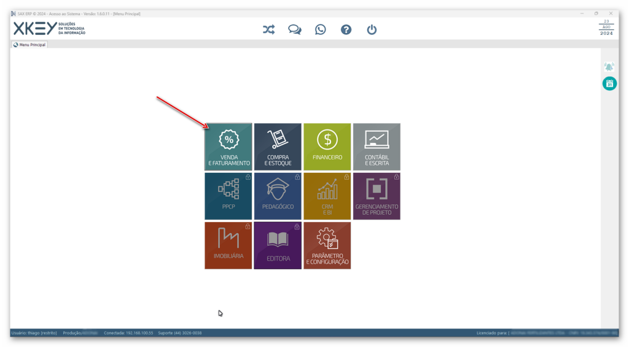The image size is (629, 347).
Task: Open the Venda e Faturamento module
Action: (x=229, y=147)
